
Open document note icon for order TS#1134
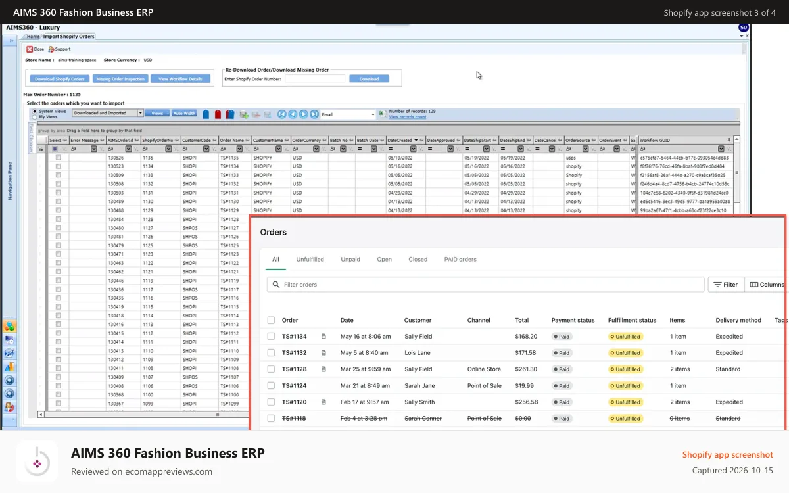(x=323, y=337)
